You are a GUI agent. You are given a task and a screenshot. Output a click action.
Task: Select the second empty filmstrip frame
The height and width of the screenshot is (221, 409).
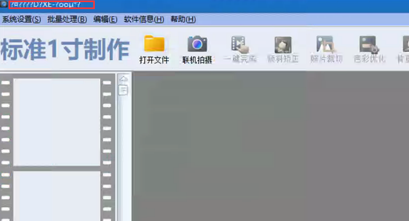(57, 196)
